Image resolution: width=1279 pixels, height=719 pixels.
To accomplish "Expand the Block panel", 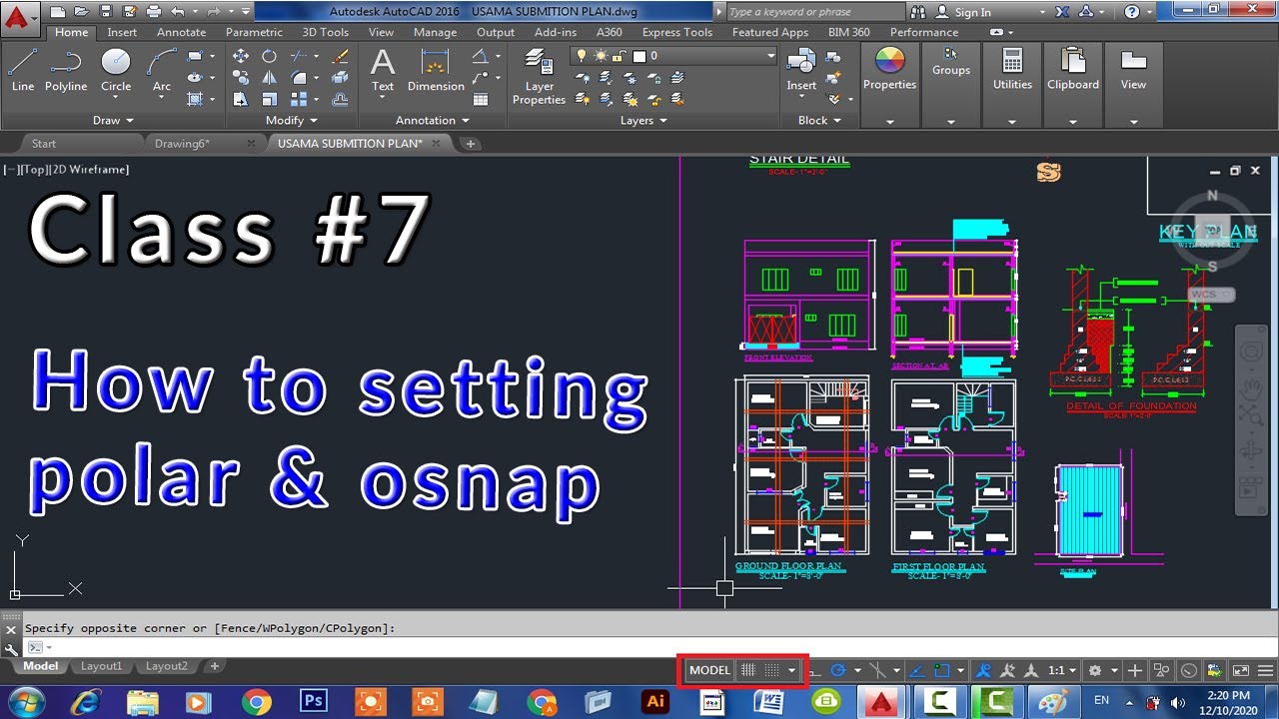I will click(x=819, y=120).
